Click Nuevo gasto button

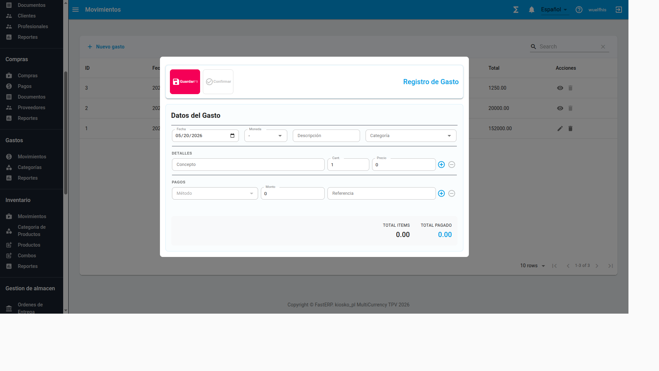point(106,47)
